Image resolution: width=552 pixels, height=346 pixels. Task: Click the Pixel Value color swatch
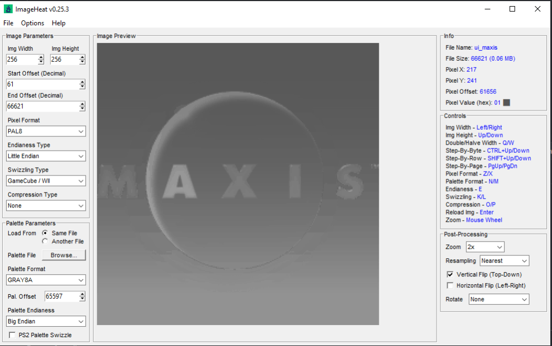(x=507, y=103)
